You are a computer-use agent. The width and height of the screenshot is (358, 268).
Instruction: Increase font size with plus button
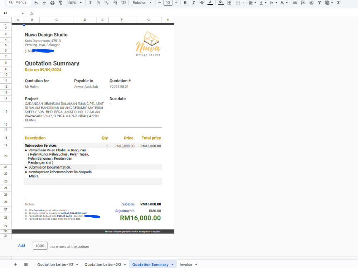pyautogui.click(x=176, y=3)
